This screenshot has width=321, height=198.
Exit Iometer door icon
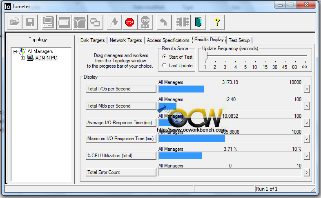198,22
